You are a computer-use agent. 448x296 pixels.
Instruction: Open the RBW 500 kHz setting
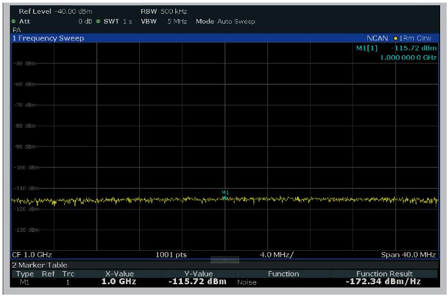coord(163,12)
